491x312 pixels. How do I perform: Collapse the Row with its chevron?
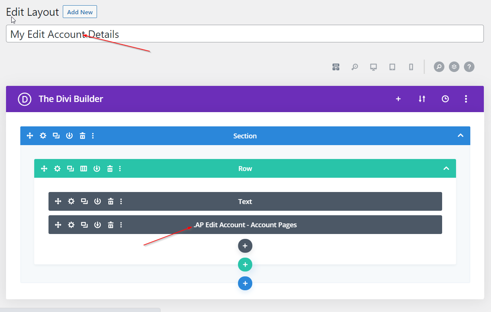[446, 168]
